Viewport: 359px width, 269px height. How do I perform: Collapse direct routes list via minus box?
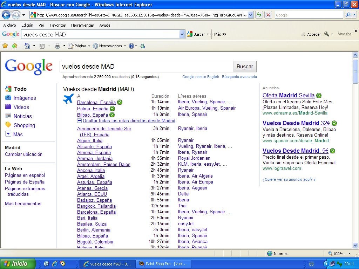(x=79, y=121)
